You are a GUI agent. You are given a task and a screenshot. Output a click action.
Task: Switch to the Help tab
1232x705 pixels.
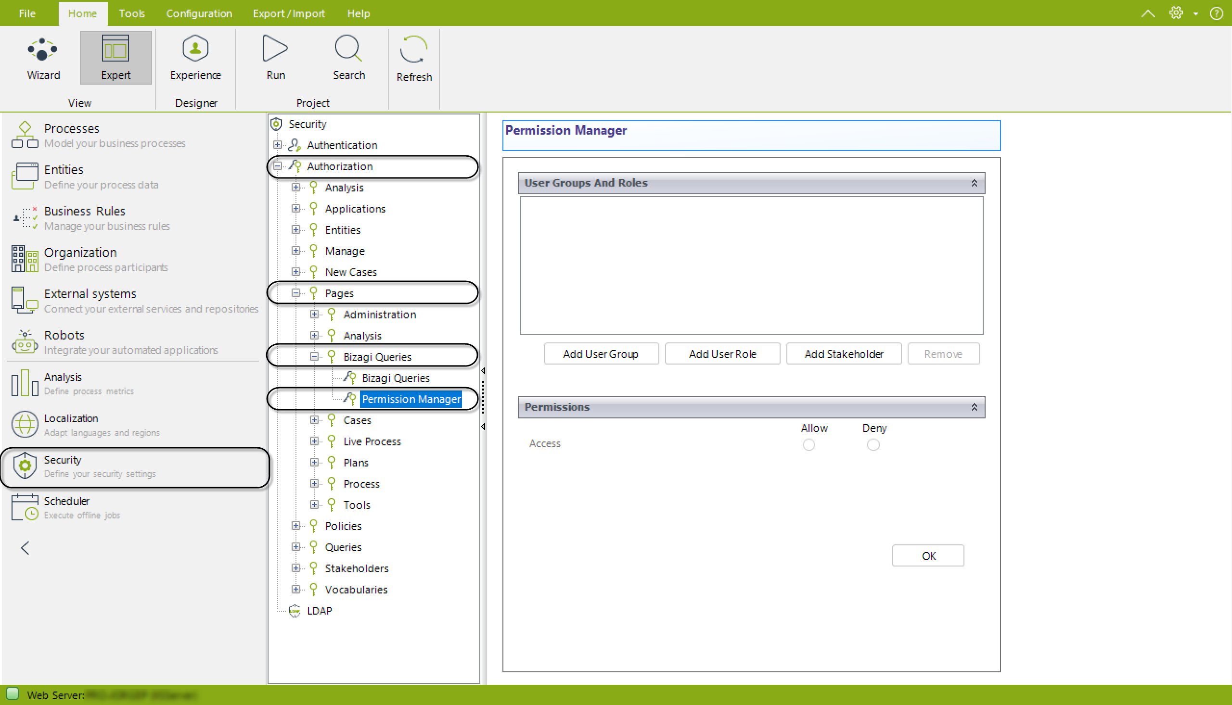coord(359,13)
